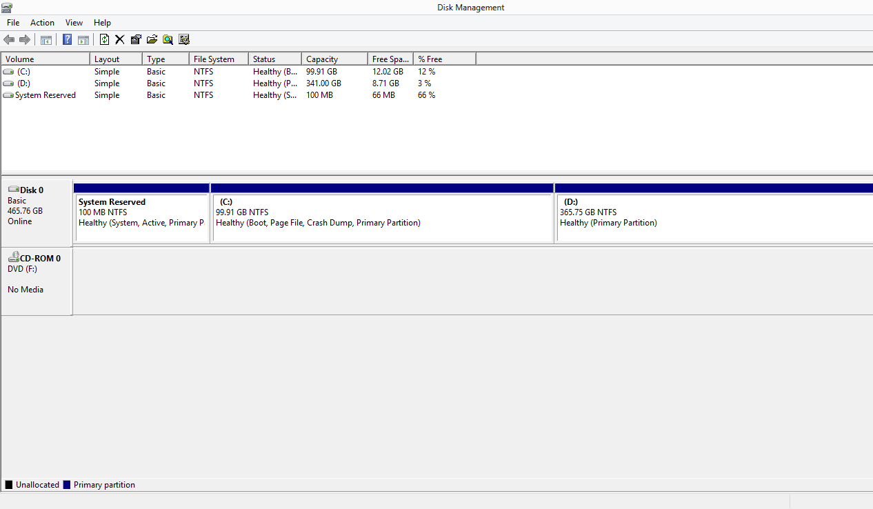Viewport: 873px width, 509px height.
Task: Click the 66 % free cell
Action: 426,95
